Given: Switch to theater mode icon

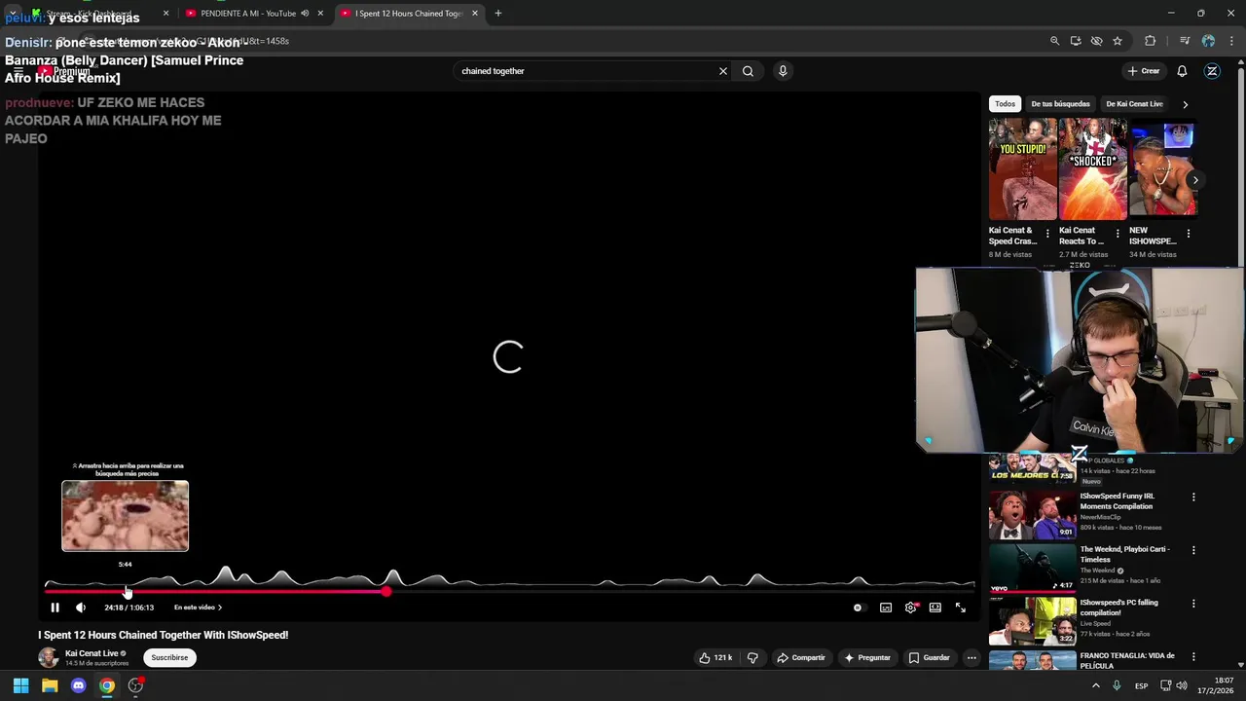Looking at the screenshot, I should click(935, 608).
